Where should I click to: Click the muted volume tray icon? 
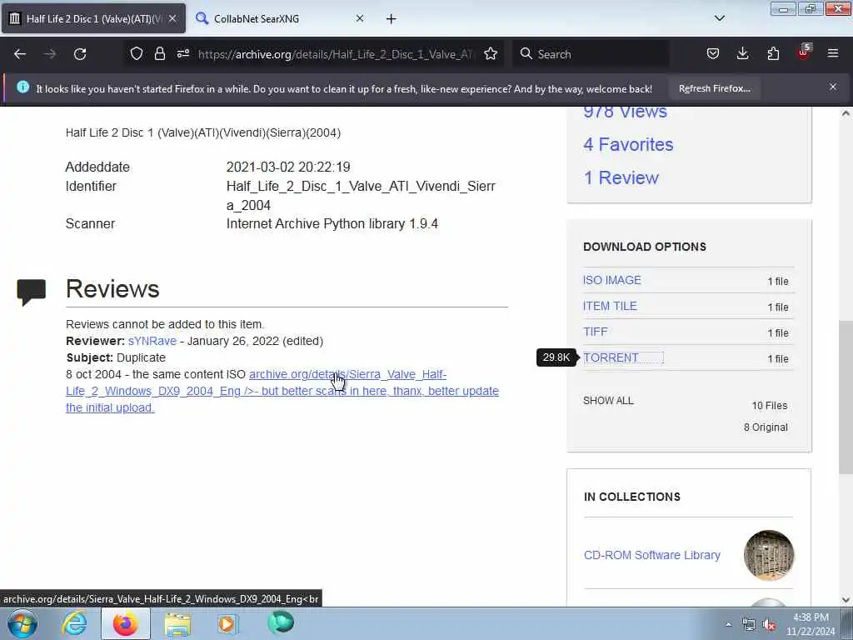769,625
